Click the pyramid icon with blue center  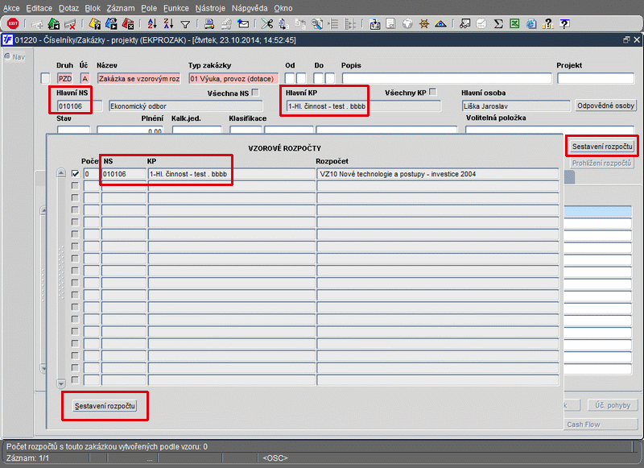click(440, 24)
